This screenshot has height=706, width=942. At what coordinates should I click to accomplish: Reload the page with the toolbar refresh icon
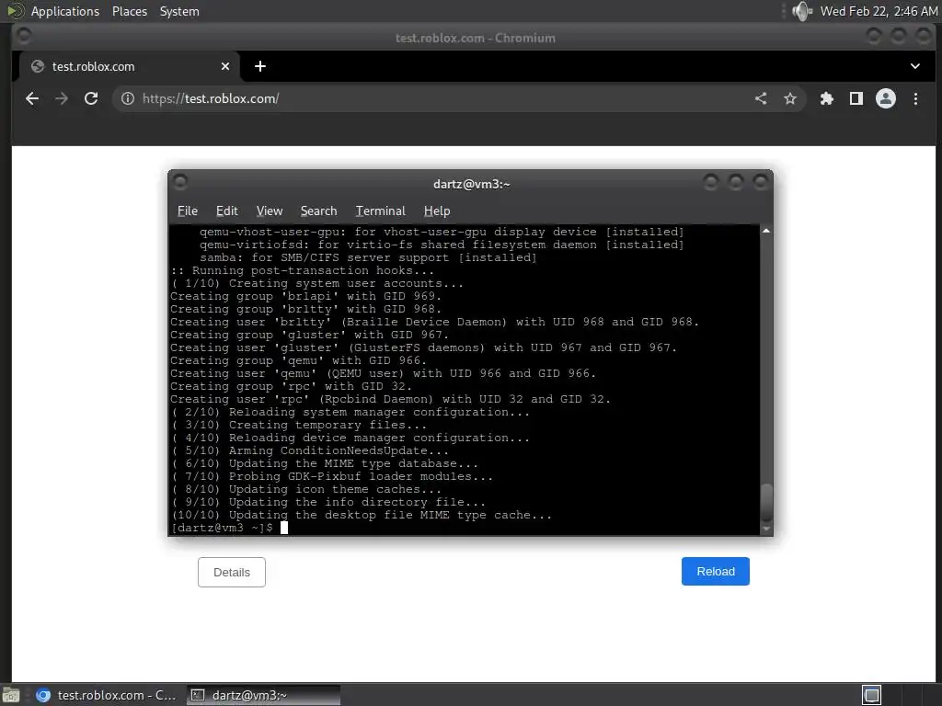(x=91, y=98)
